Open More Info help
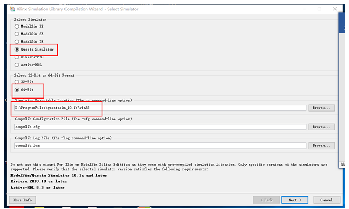 22,200
